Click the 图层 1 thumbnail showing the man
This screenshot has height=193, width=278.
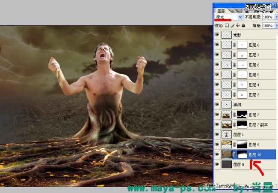(227, 134)
